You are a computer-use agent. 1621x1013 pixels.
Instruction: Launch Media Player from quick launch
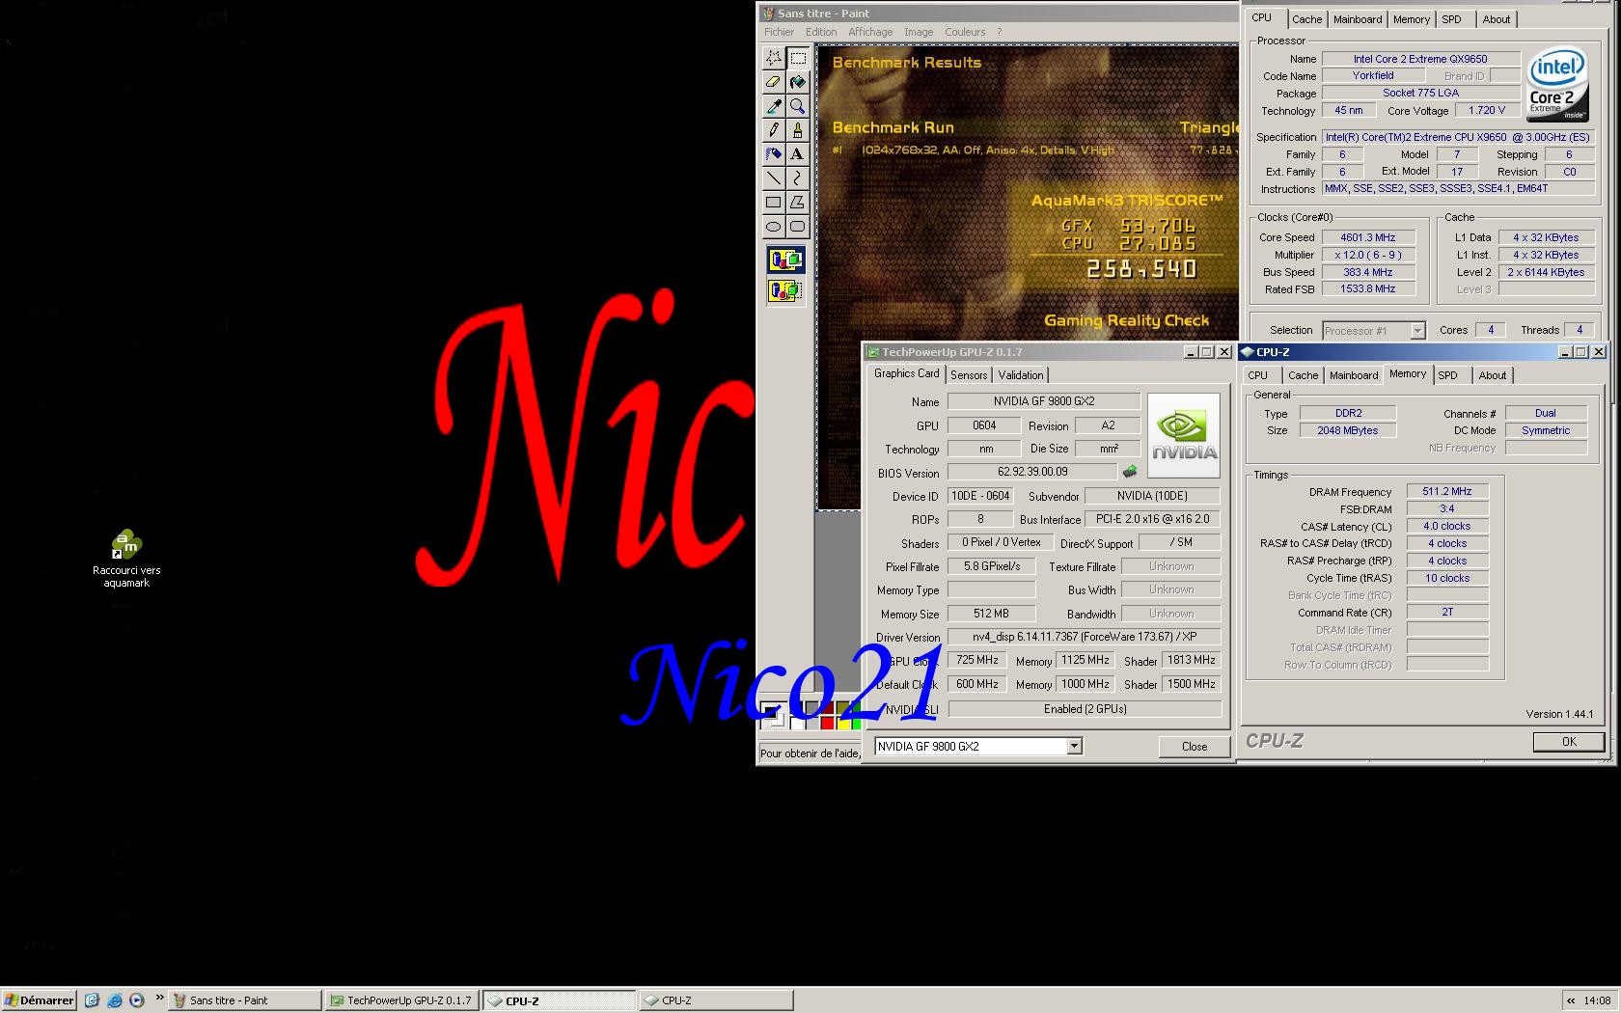(x=137, y=1000)
